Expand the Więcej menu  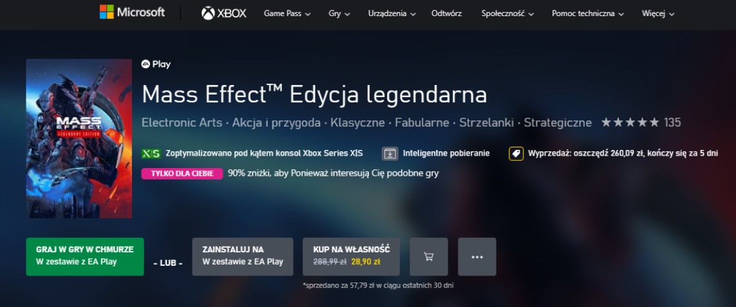pyautogui.click(x=658, y=14)
